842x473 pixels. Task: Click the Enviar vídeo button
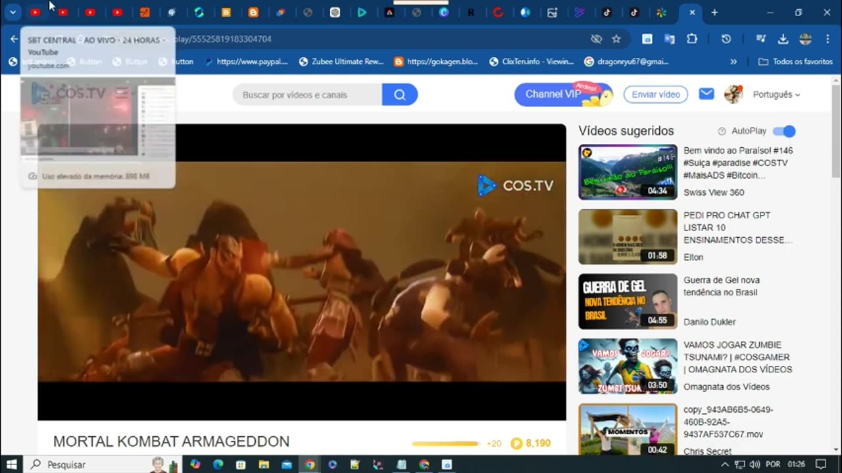pyautogui.click(x=656, y=95)
